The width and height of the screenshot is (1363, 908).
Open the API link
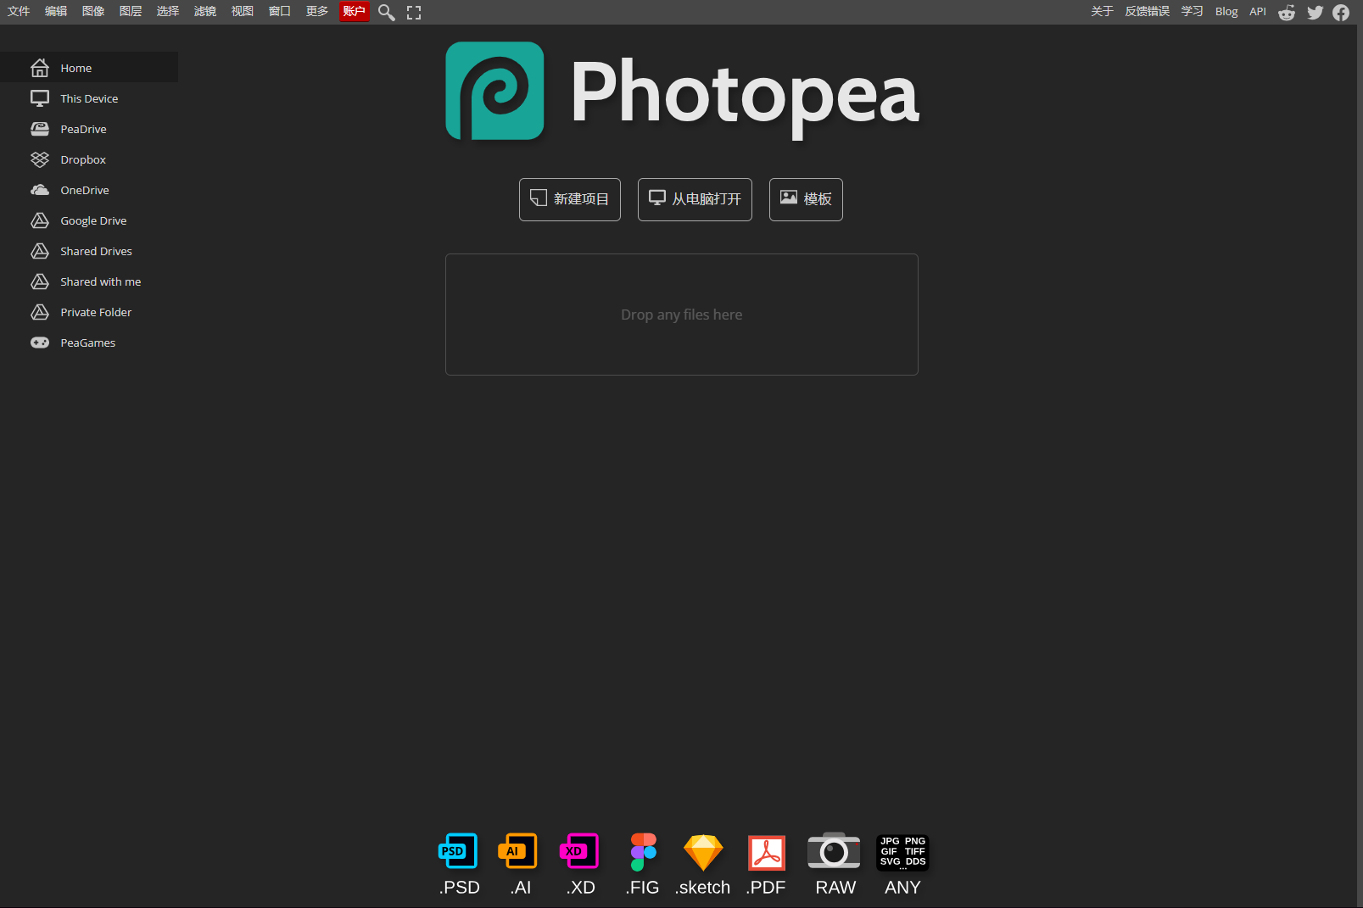coord(1258,11)
